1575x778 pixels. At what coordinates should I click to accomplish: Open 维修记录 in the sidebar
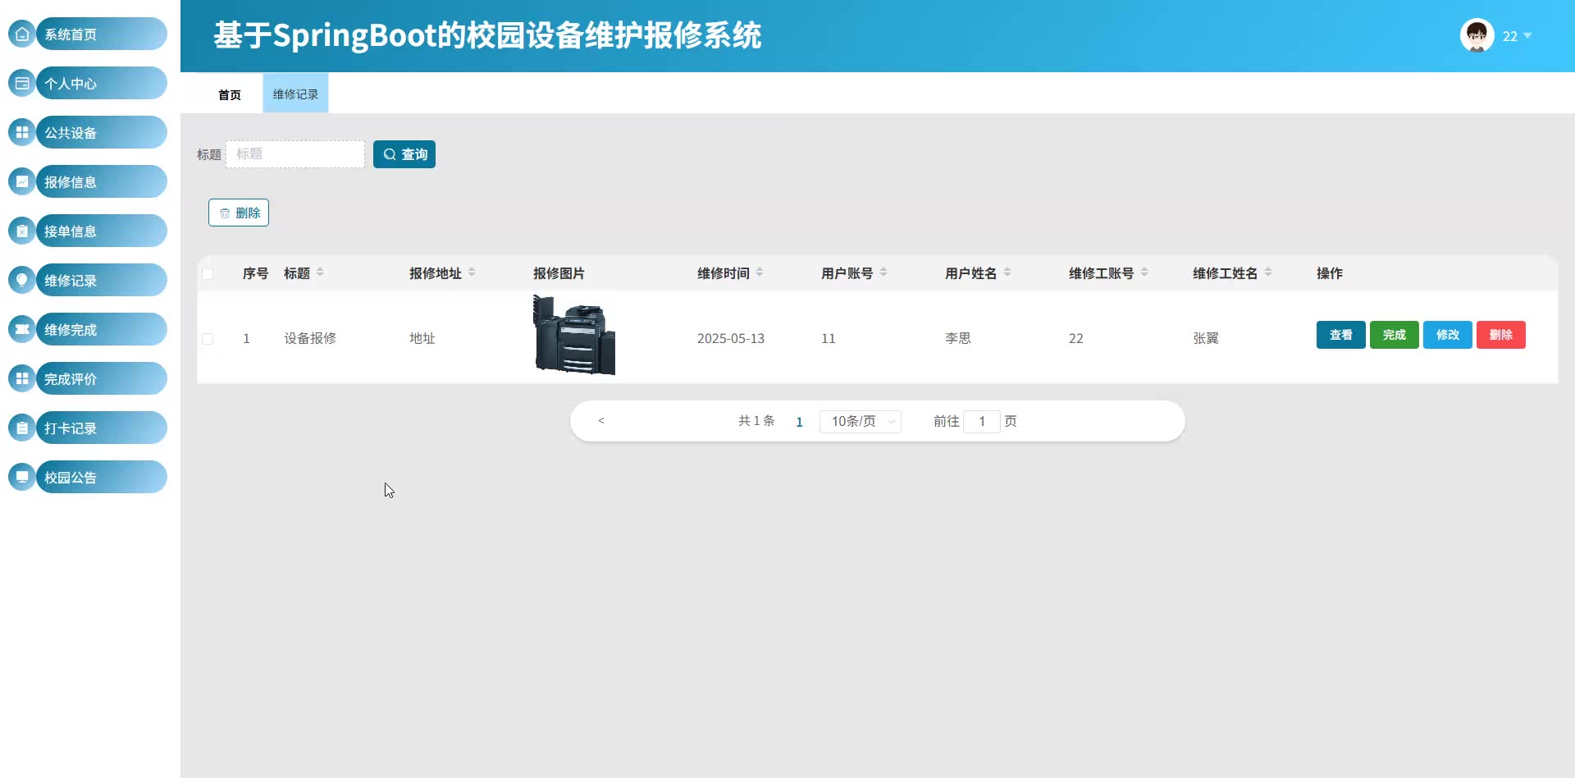point(102,280)
